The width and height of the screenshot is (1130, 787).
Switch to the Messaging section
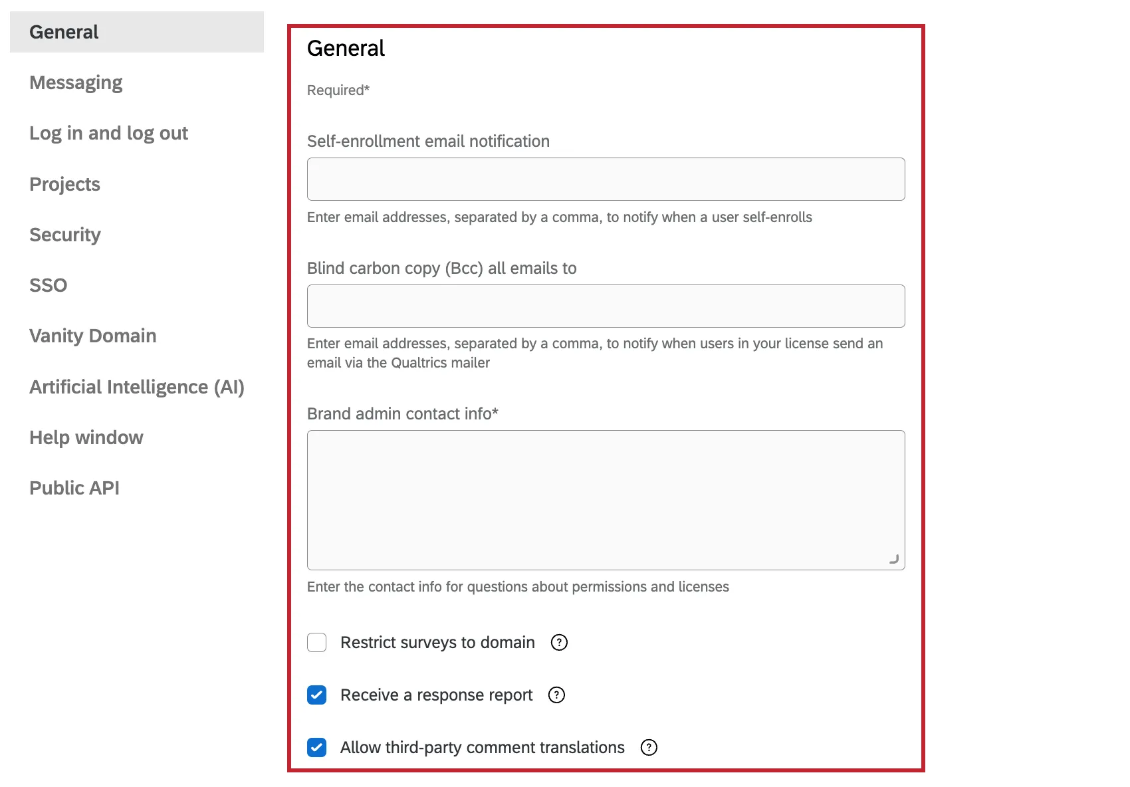click(x=76, y=82)
